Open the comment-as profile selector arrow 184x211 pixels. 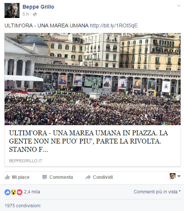point(179,176)
